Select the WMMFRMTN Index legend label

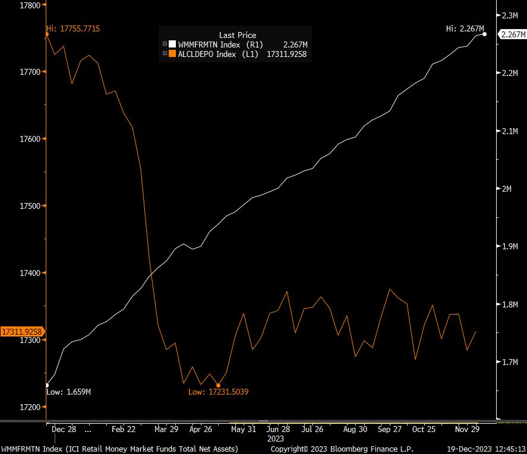210,45
